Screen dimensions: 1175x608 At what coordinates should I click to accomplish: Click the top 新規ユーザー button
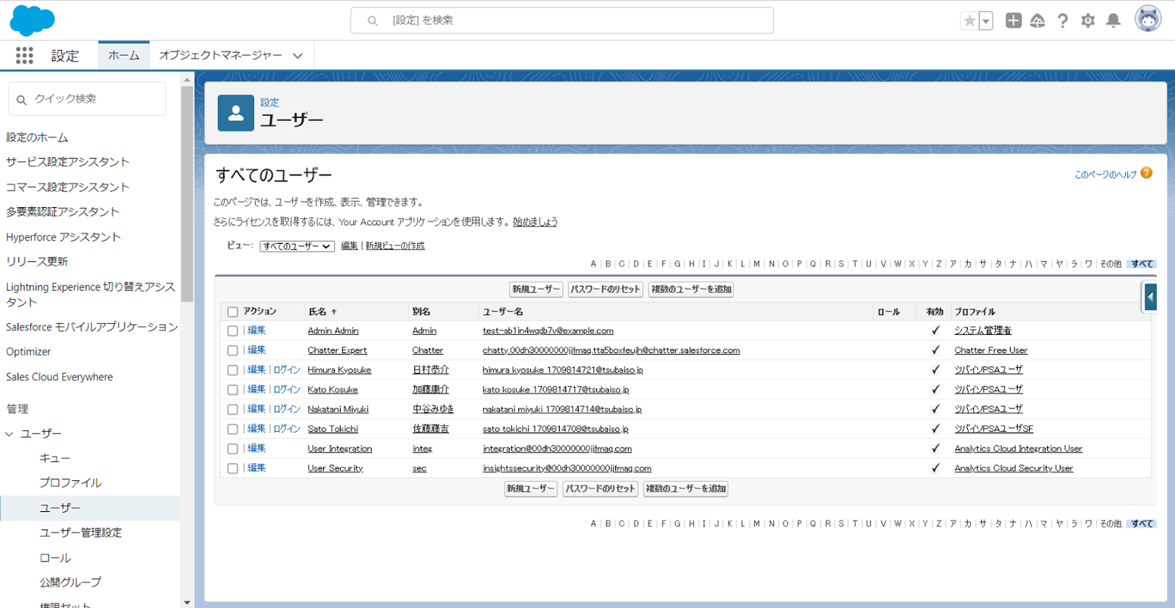pos(536,289)
